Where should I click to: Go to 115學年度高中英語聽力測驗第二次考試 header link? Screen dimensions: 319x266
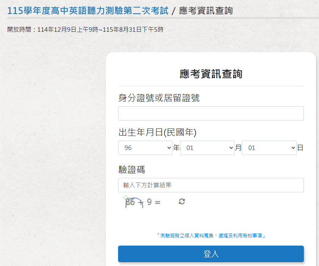pyautogui.click(x=88, y=11)
